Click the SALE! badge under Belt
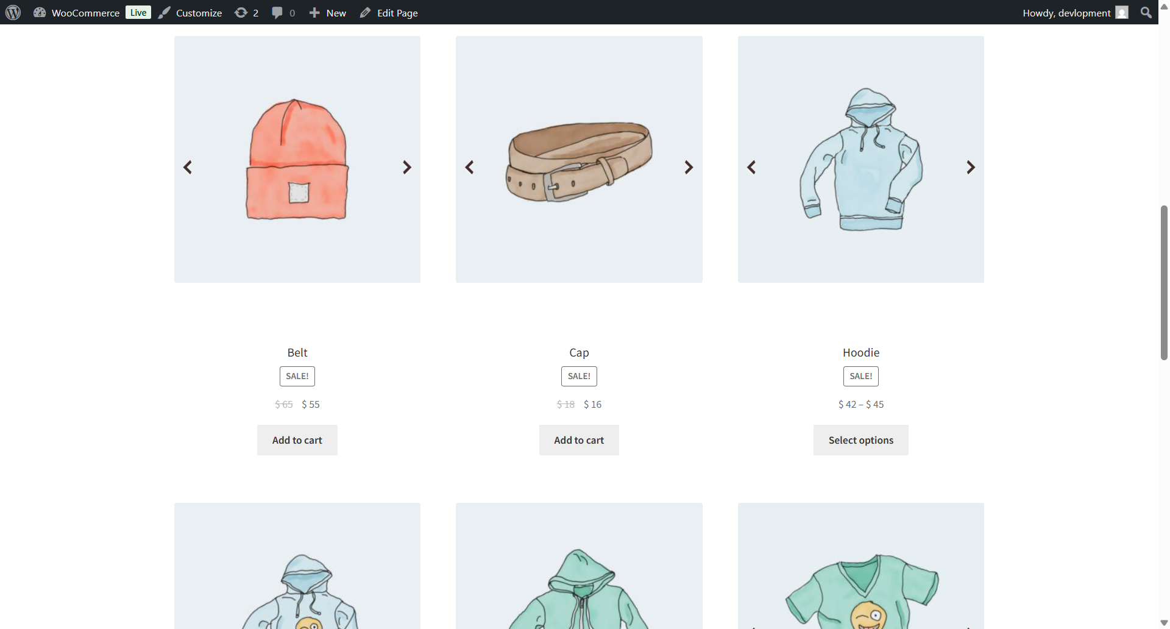Screen dimensions: 1170x629 click(x=297, y=376)
